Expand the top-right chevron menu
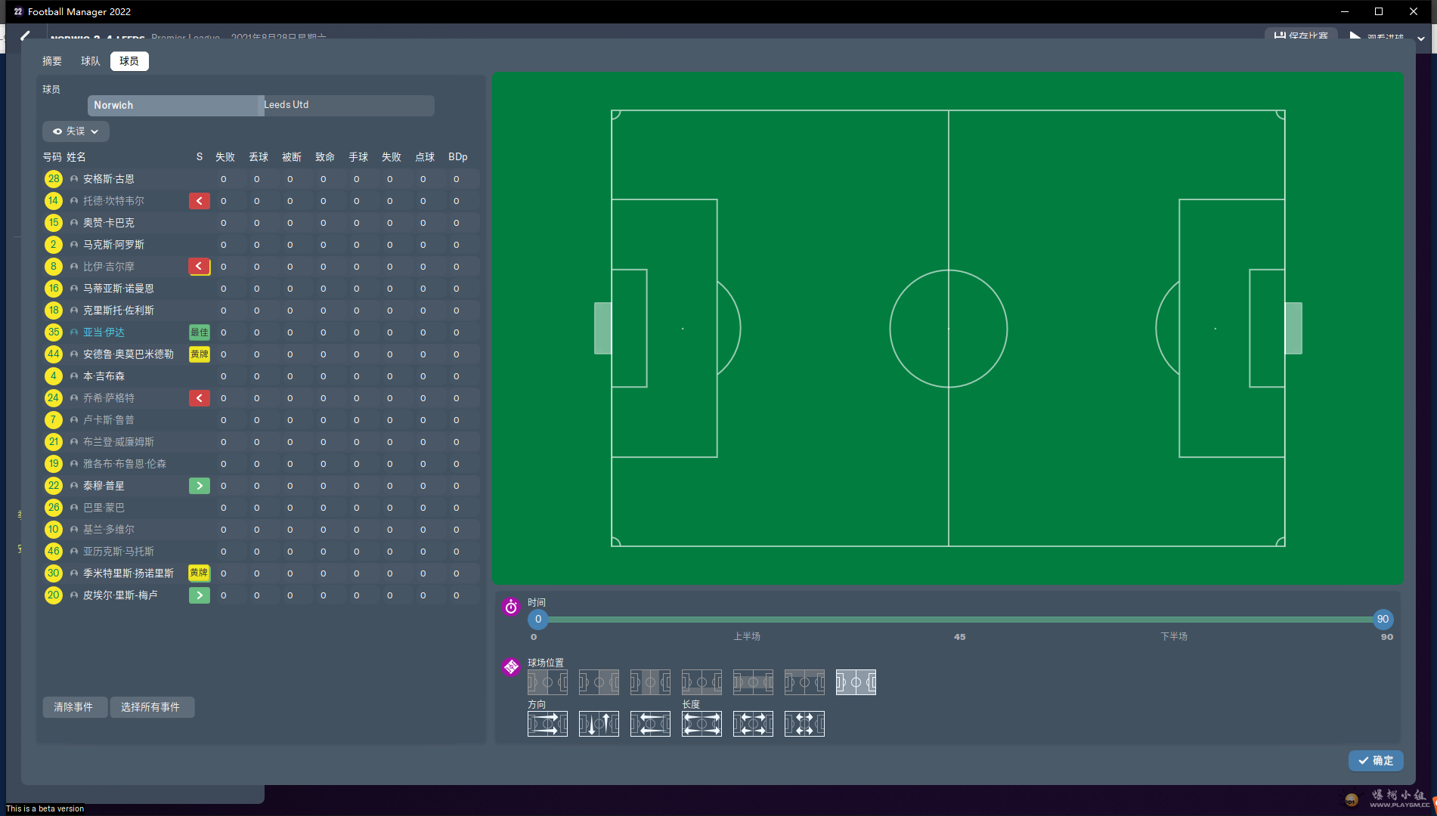Viewport: 1437px width, 816px height. [1421, 38]
